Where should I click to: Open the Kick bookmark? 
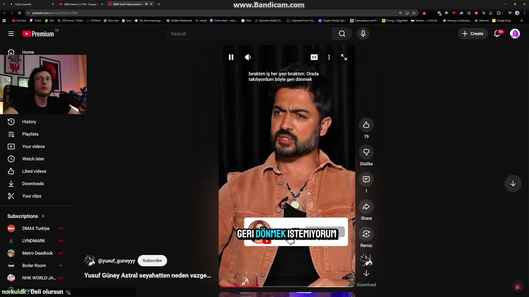pyautogui.click(x=50, y=21)
